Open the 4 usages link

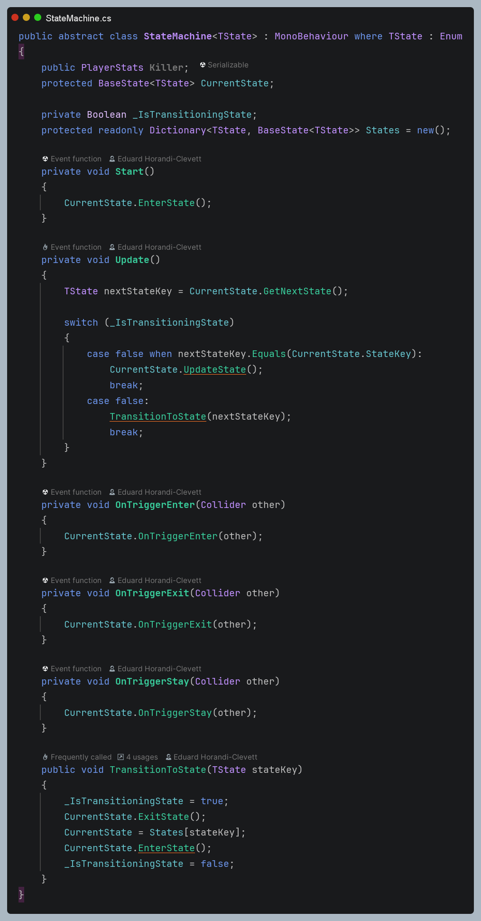142,757
